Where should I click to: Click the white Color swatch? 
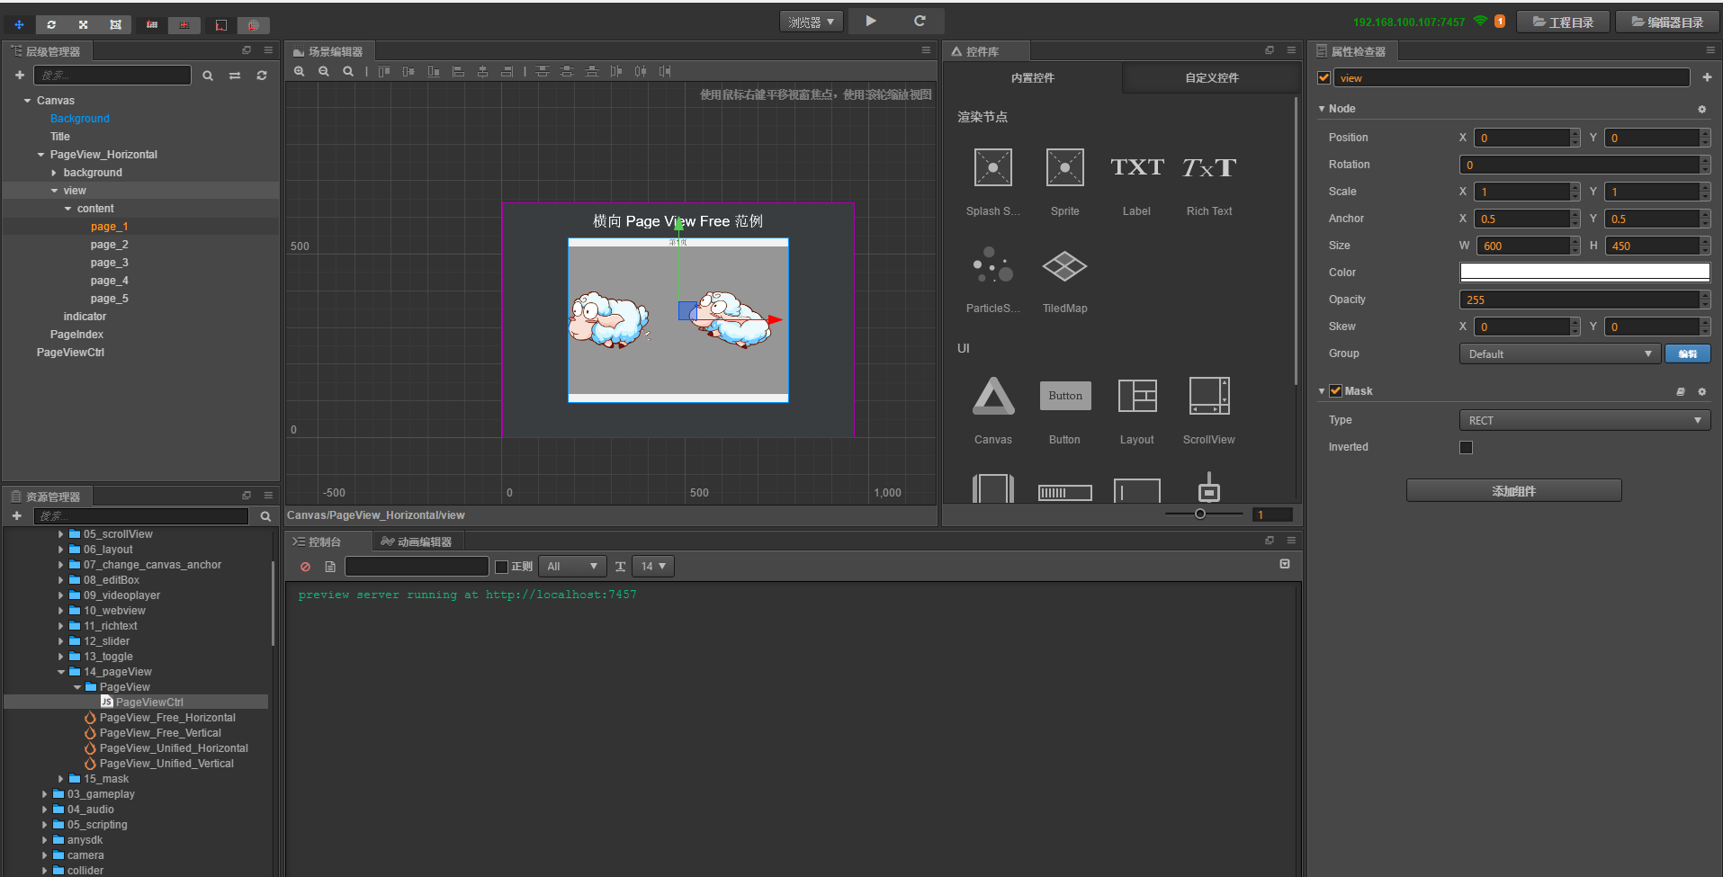coord(1584,273)
